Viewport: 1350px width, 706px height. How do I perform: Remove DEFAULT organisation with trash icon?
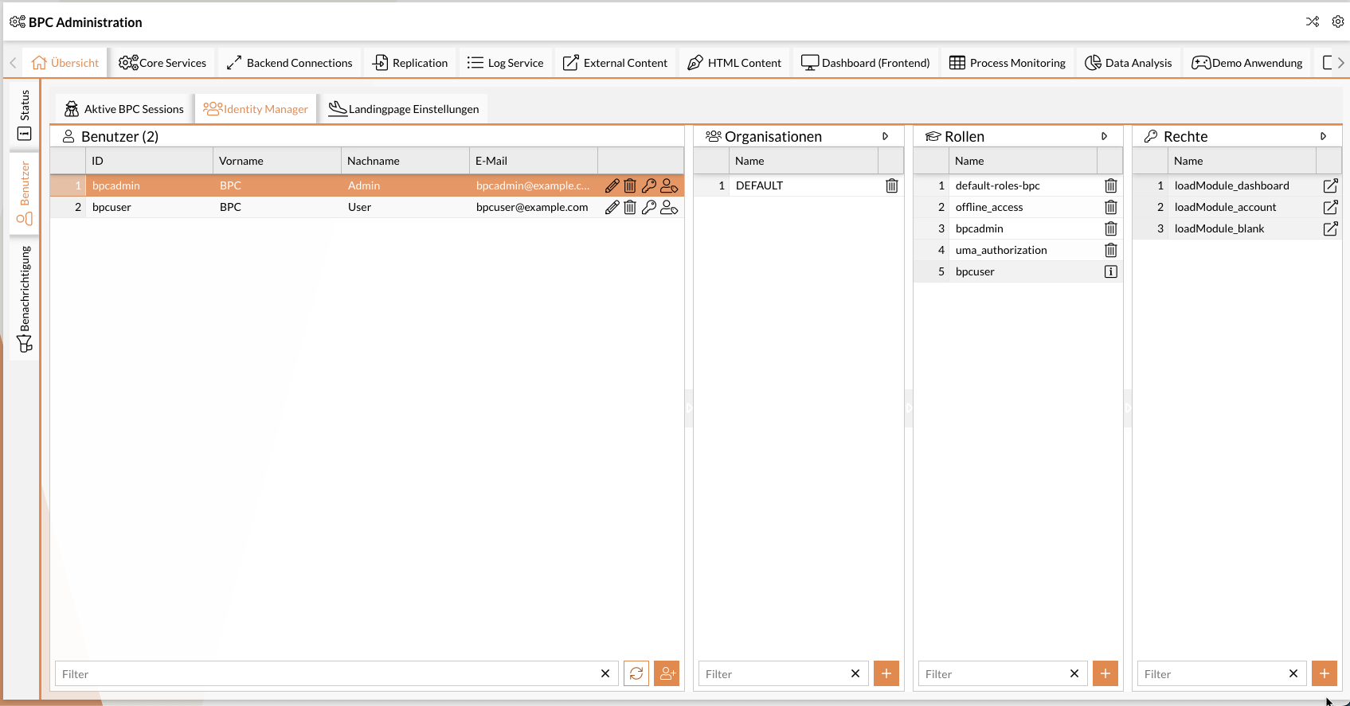pos(892,185)
